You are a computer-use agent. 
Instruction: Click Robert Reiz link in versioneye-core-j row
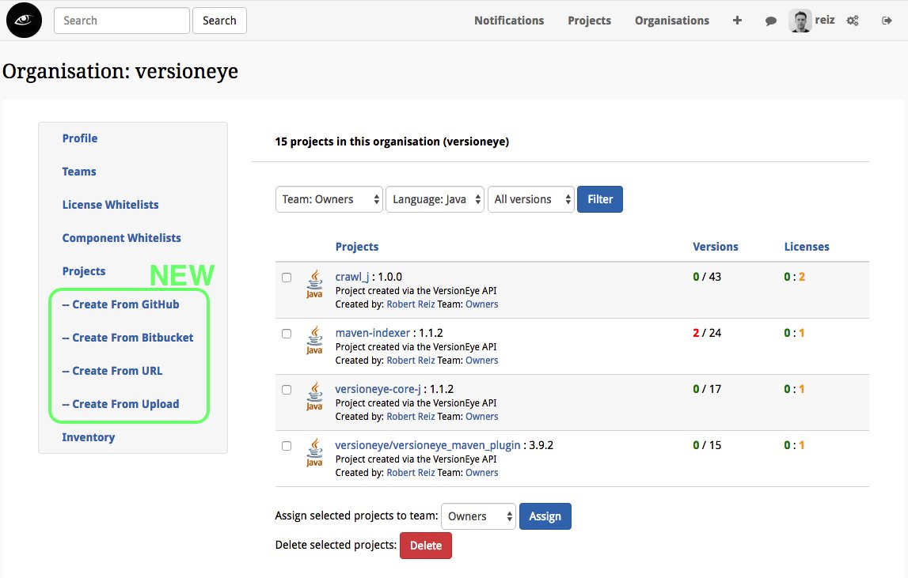pos(411,417)
